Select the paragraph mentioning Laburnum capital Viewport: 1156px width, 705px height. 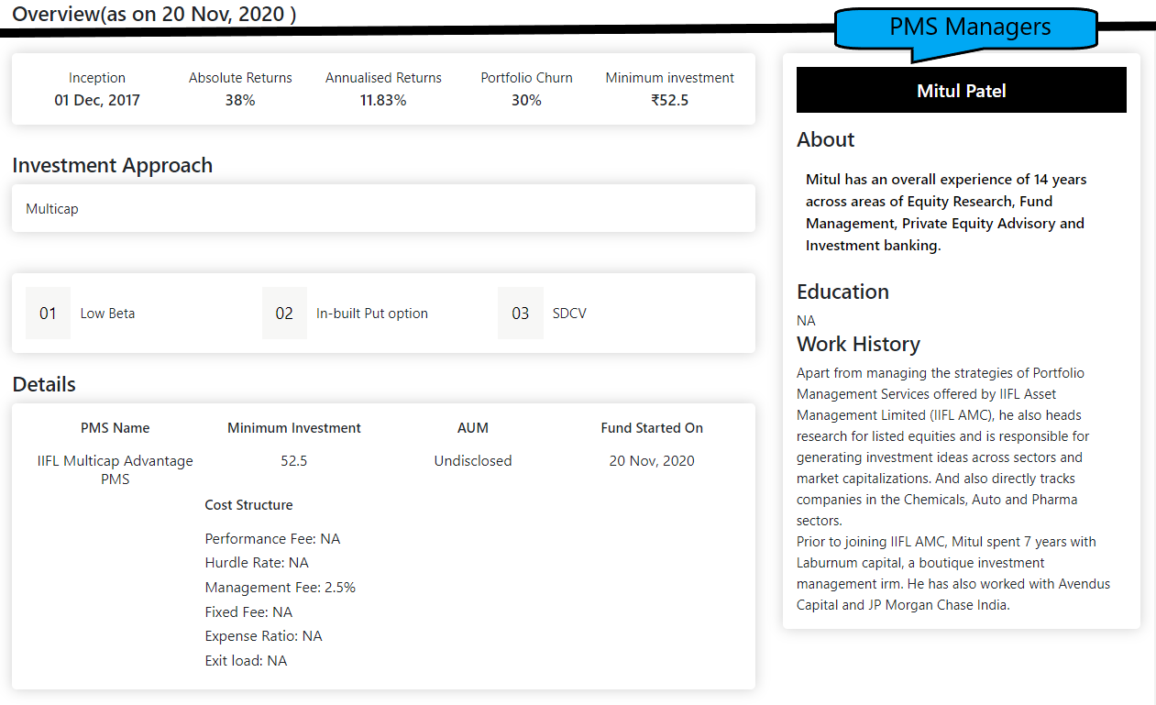pyautogui.click(x=954, y=574)
